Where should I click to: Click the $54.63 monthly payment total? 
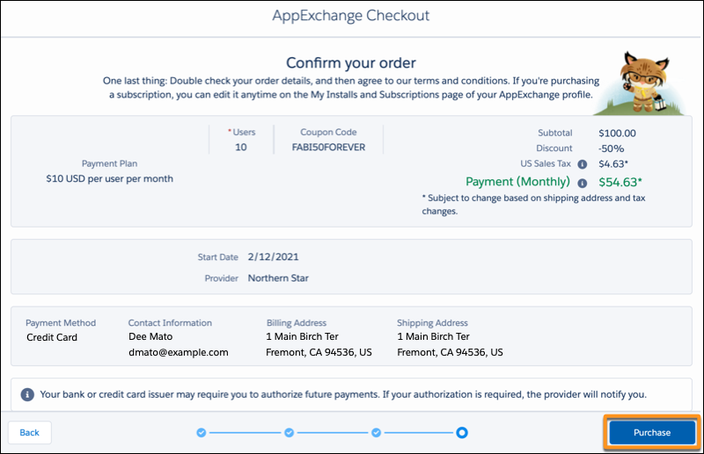[x=620, y=182]
